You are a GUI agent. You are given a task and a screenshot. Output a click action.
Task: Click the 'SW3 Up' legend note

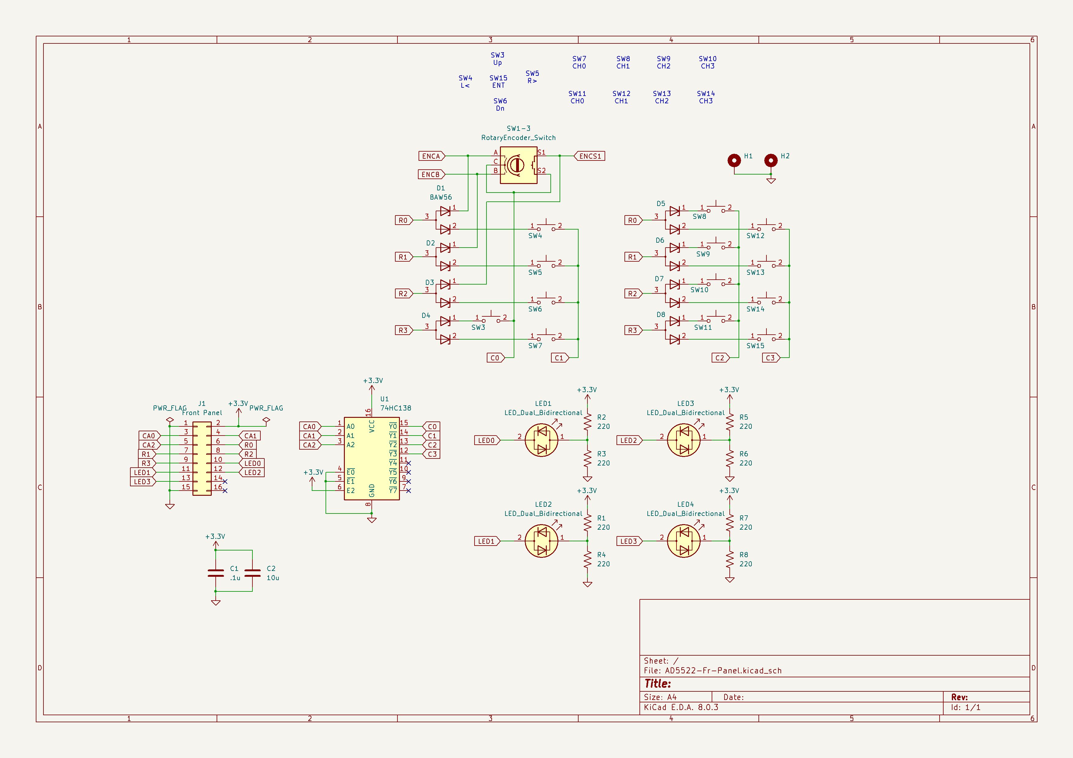[x=497, y=59]
